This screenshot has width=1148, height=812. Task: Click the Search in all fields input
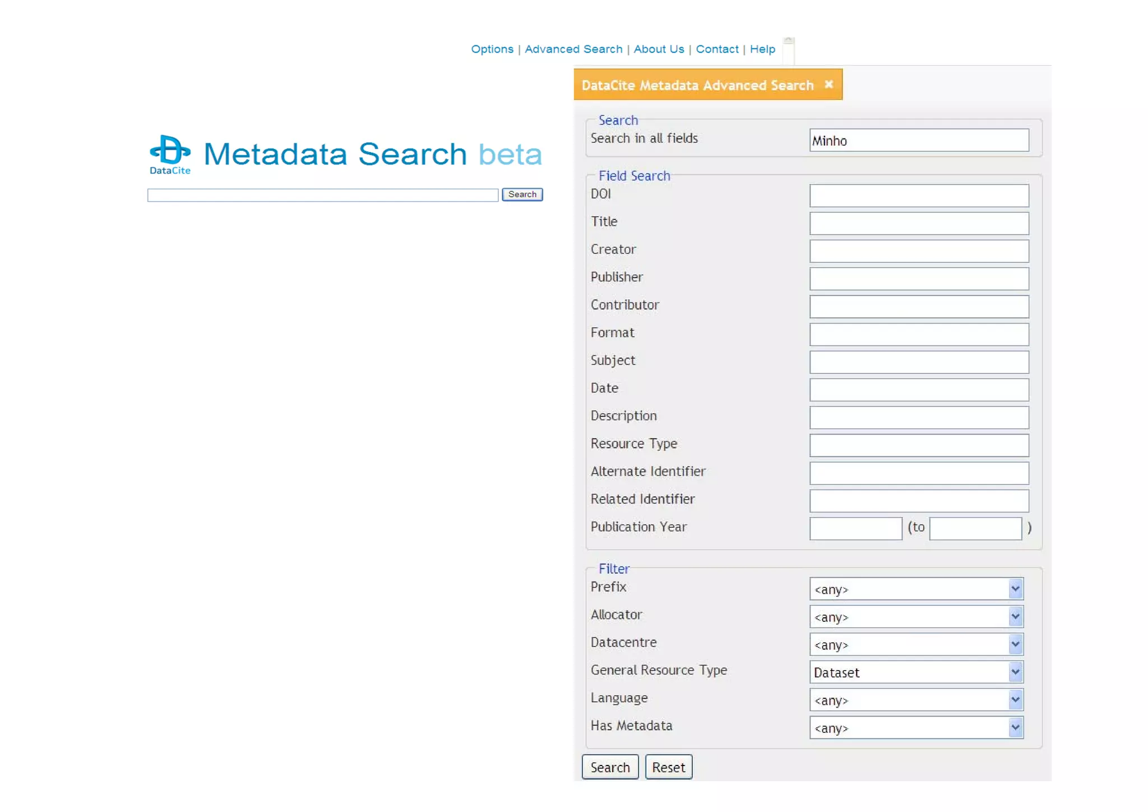click(x=919, y=140)
